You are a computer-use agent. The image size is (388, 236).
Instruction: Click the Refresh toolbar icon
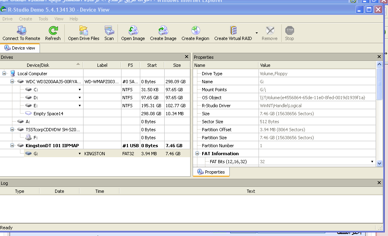point(53,30)
